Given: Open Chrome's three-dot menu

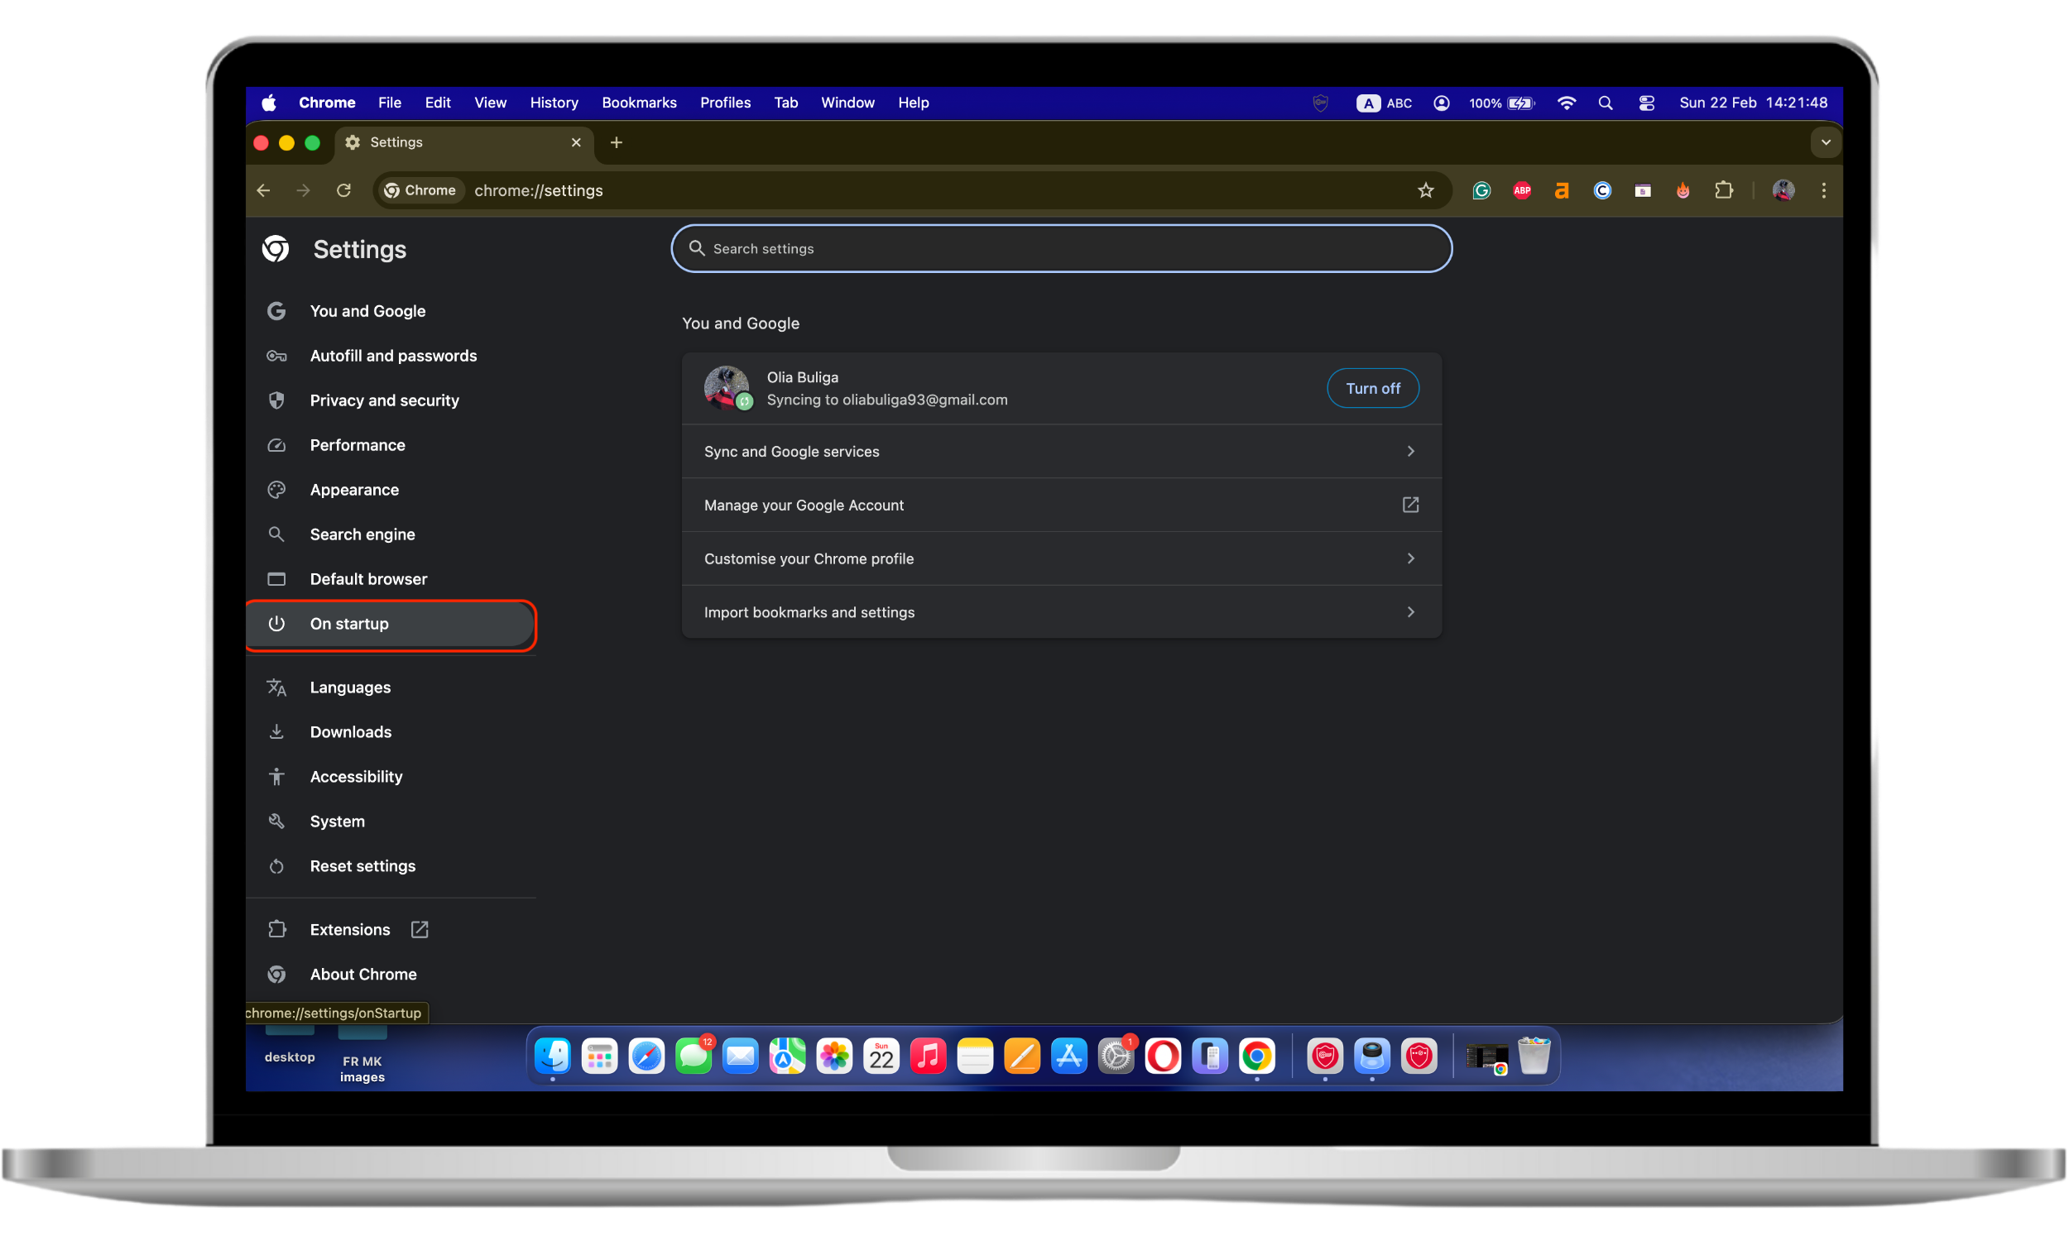Looking at the screenshot, I should [x=1824, y=189].
